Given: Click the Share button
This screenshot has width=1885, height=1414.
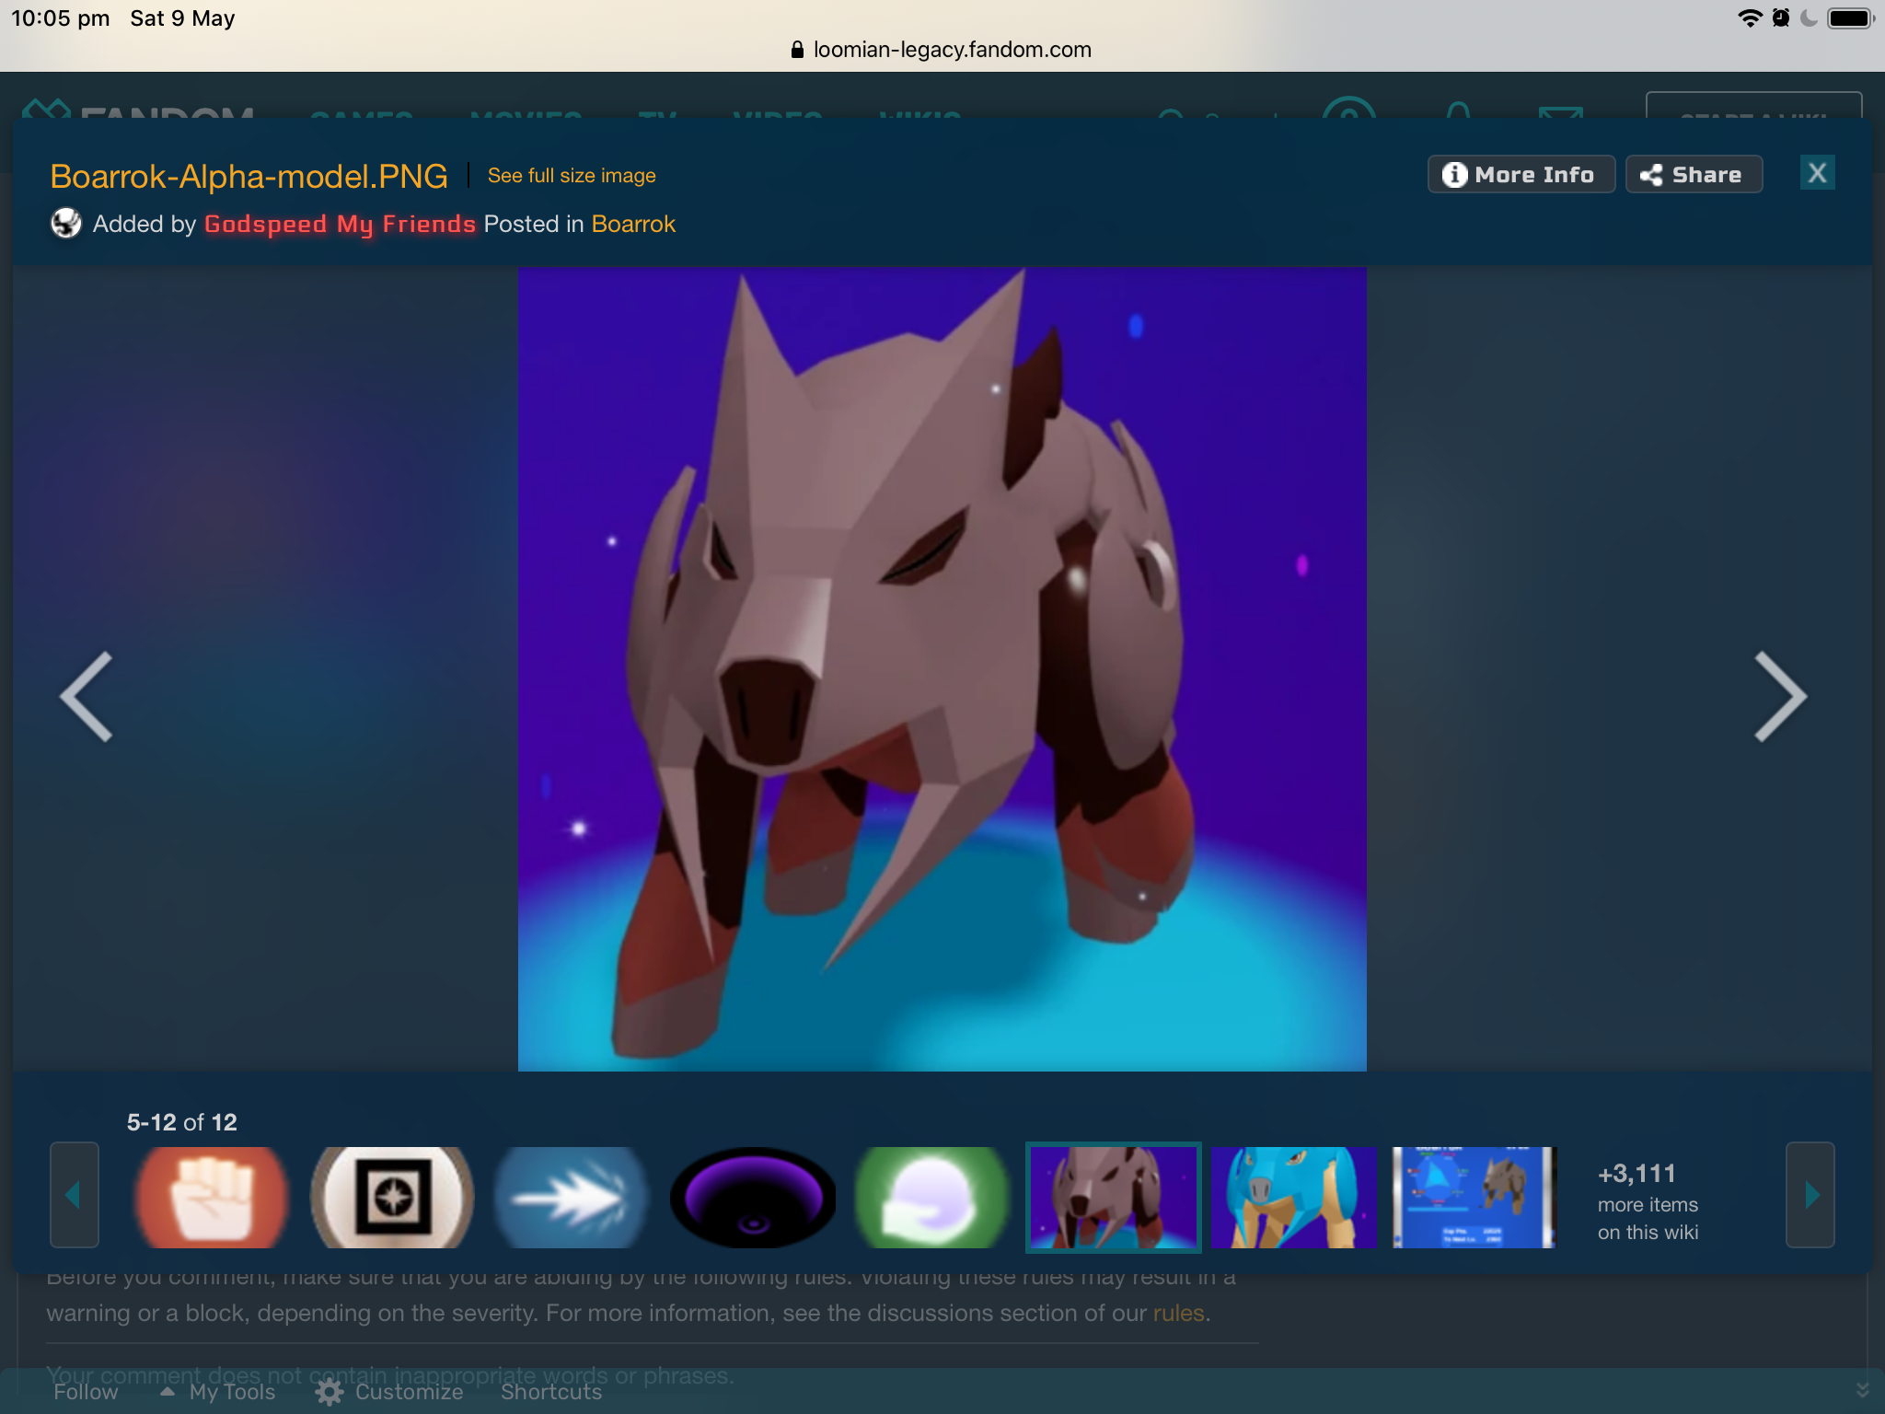Looking at the screenshot, I should 1694,175.
